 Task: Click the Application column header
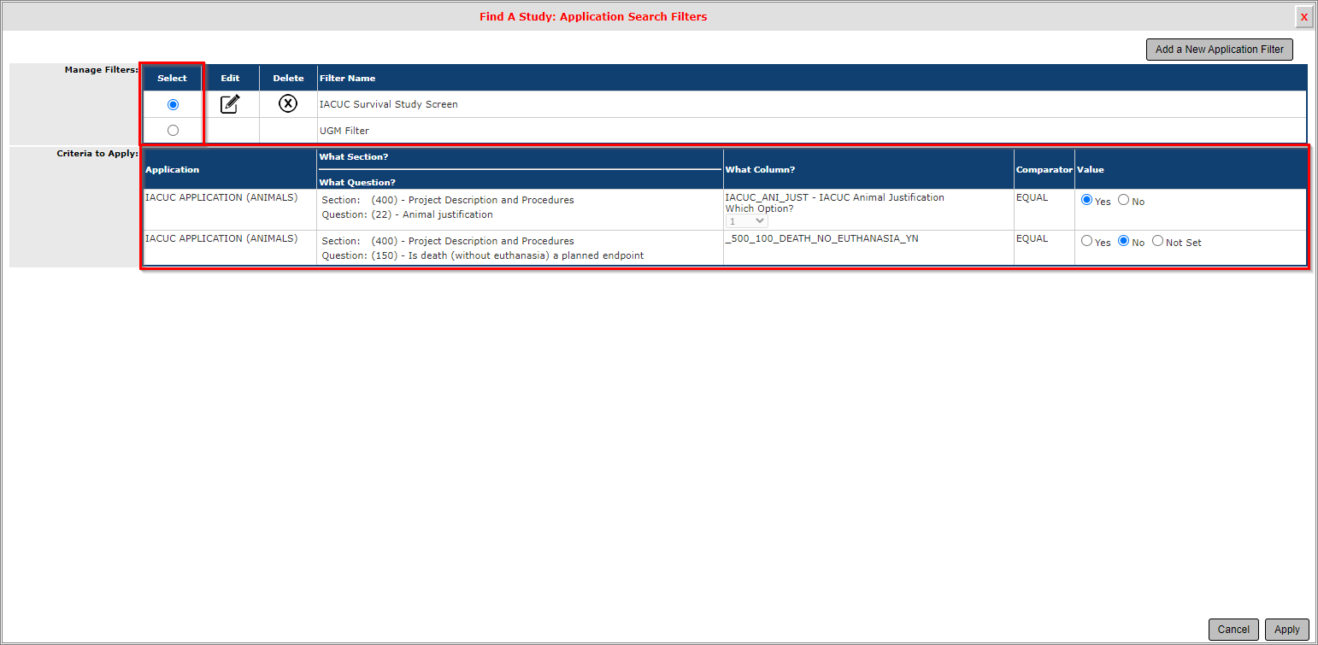pyautogui.click(x=172, y=169)
